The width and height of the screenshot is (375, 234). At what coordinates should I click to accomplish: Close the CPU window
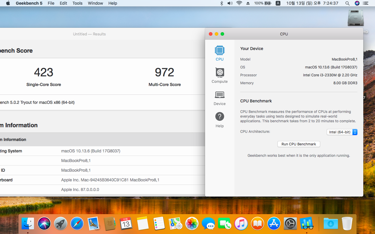211,34
